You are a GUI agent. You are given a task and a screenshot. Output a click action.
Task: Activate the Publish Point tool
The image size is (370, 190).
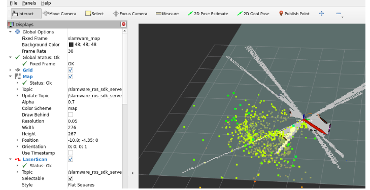point(294,14)
